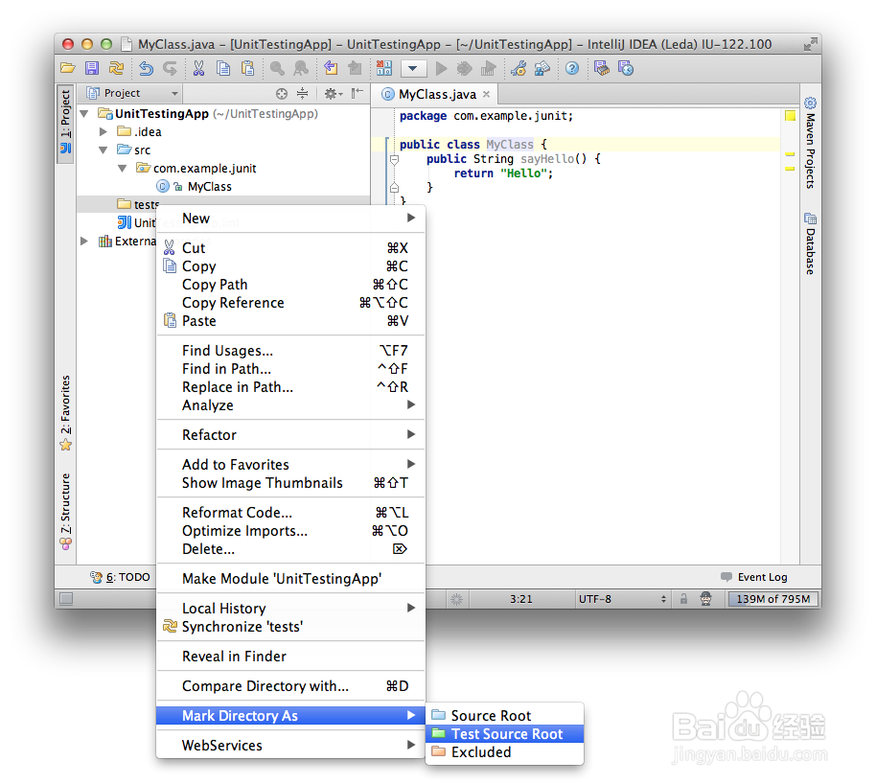Click the memory usage indicator 139M of 795M
876x784 pixels.
[x=772, y=598]
